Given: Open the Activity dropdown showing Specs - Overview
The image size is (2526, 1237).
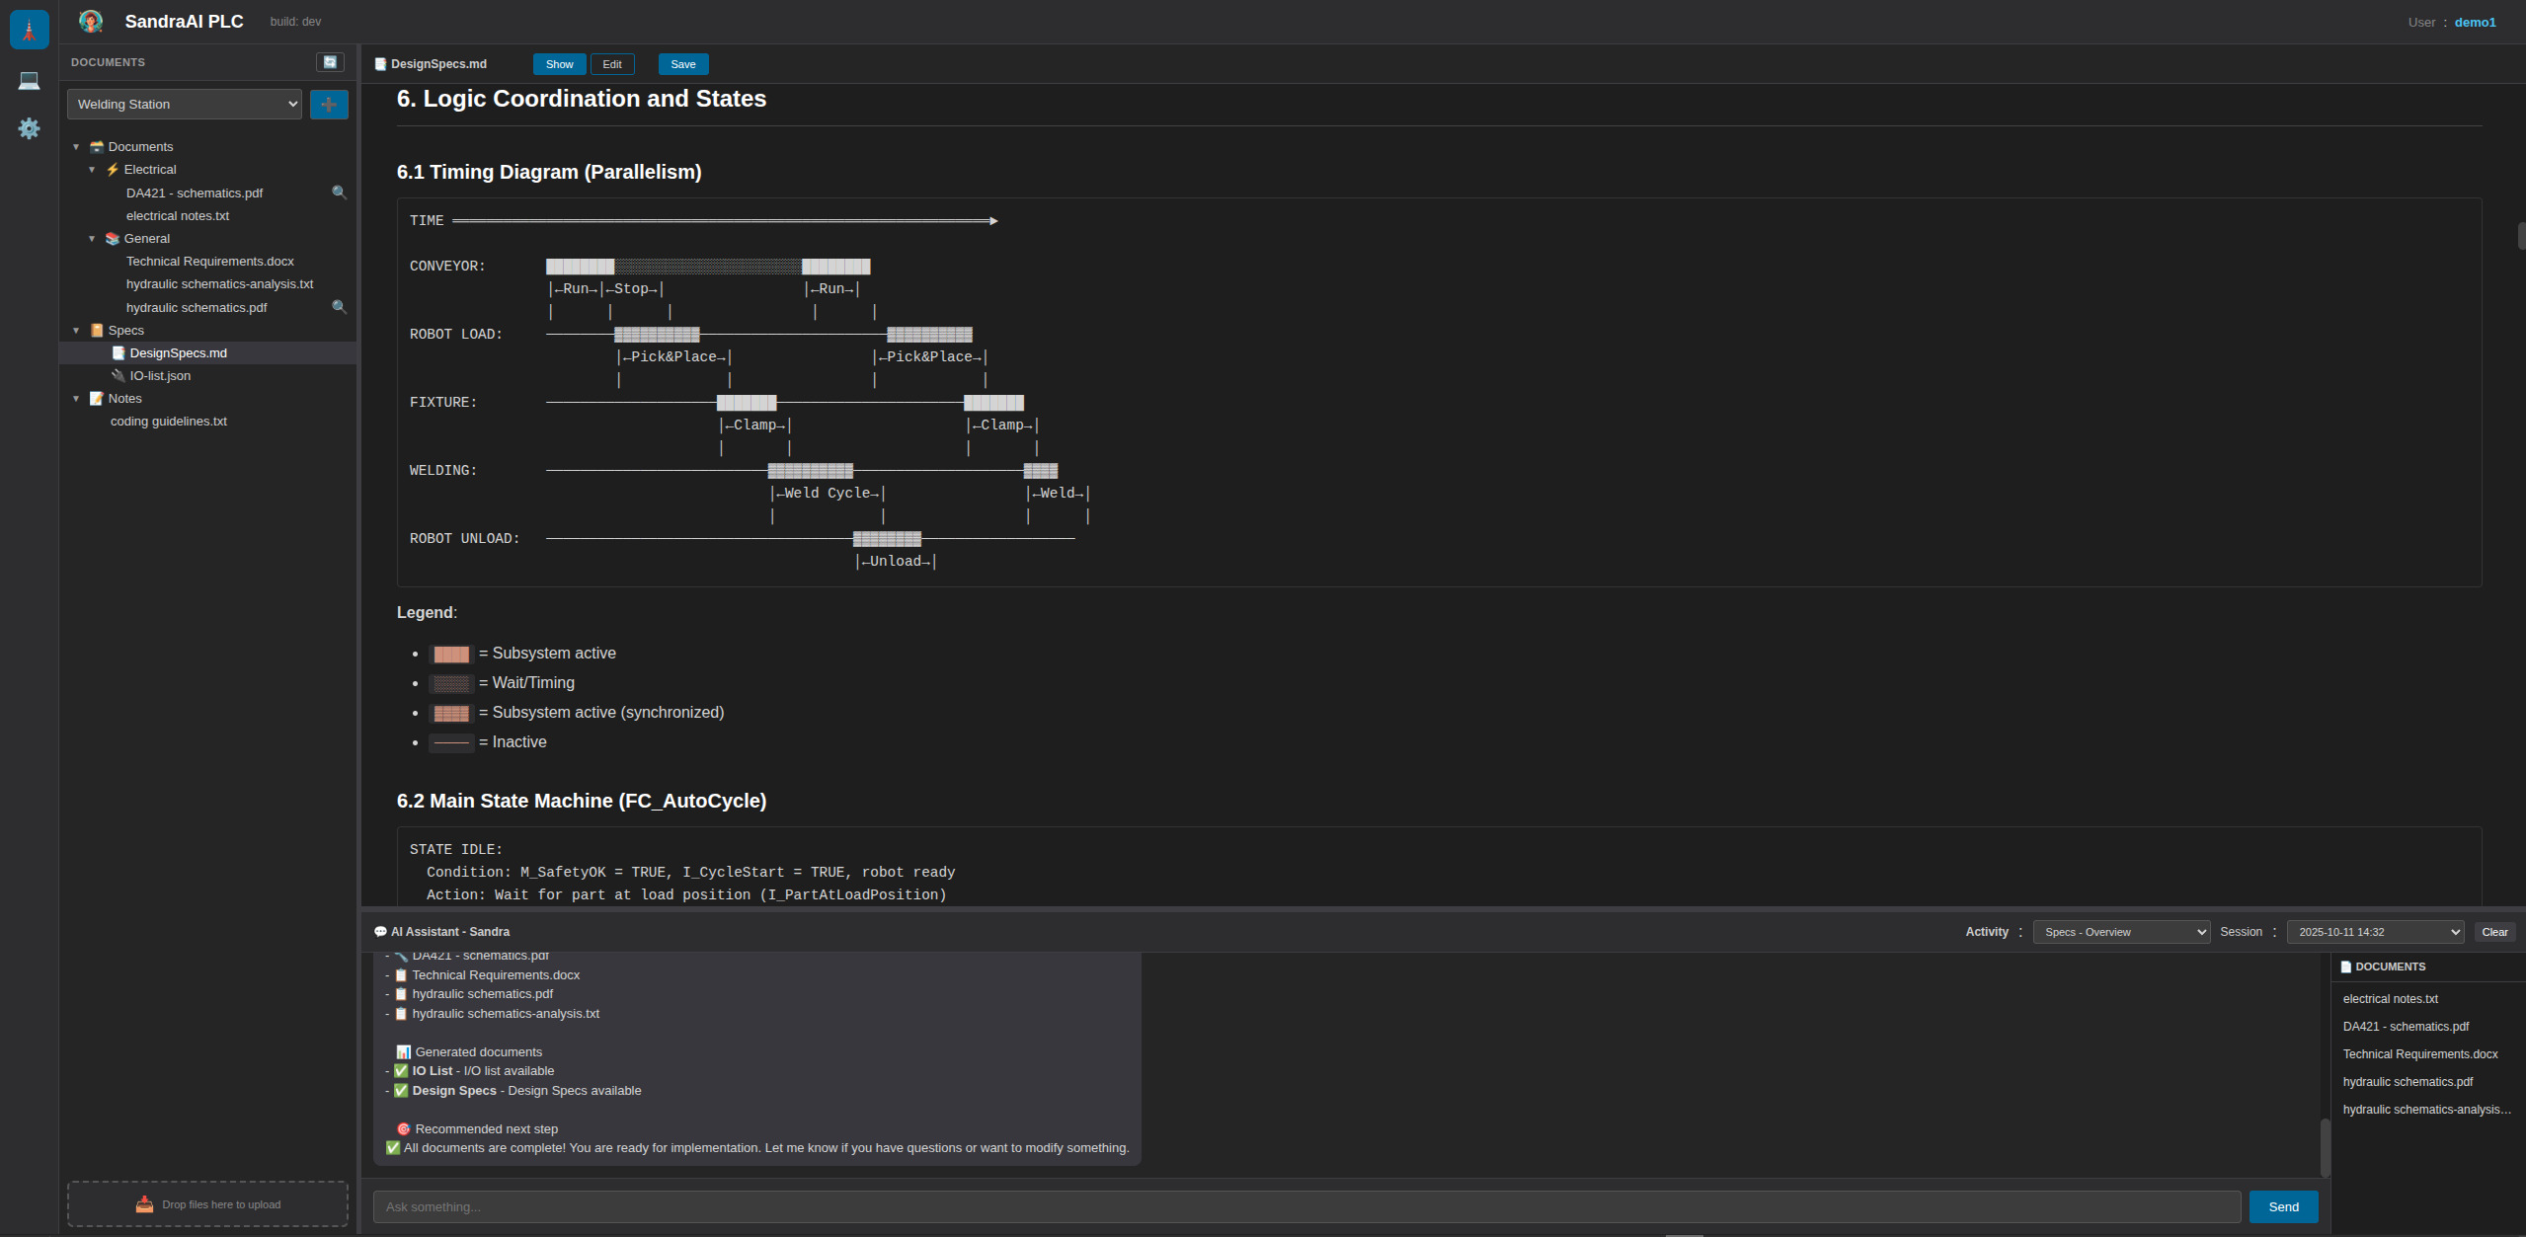Looking at the screenshot, I should (2120, 931).
